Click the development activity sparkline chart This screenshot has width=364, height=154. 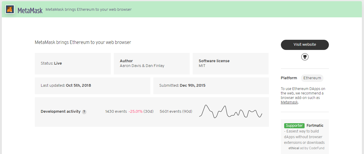[x=230, y=111]
